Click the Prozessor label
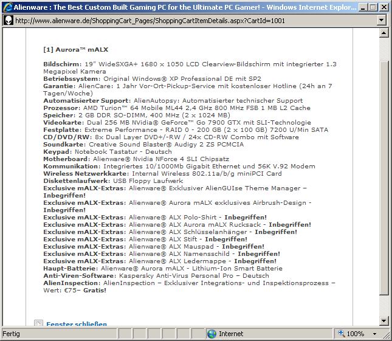Image resolution: width=392 pixels, height=341 pixels. pyautogui.click(x=61, y=108)
